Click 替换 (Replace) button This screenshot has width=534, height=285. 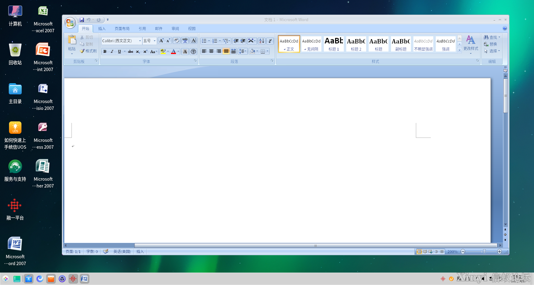(490, 44)
